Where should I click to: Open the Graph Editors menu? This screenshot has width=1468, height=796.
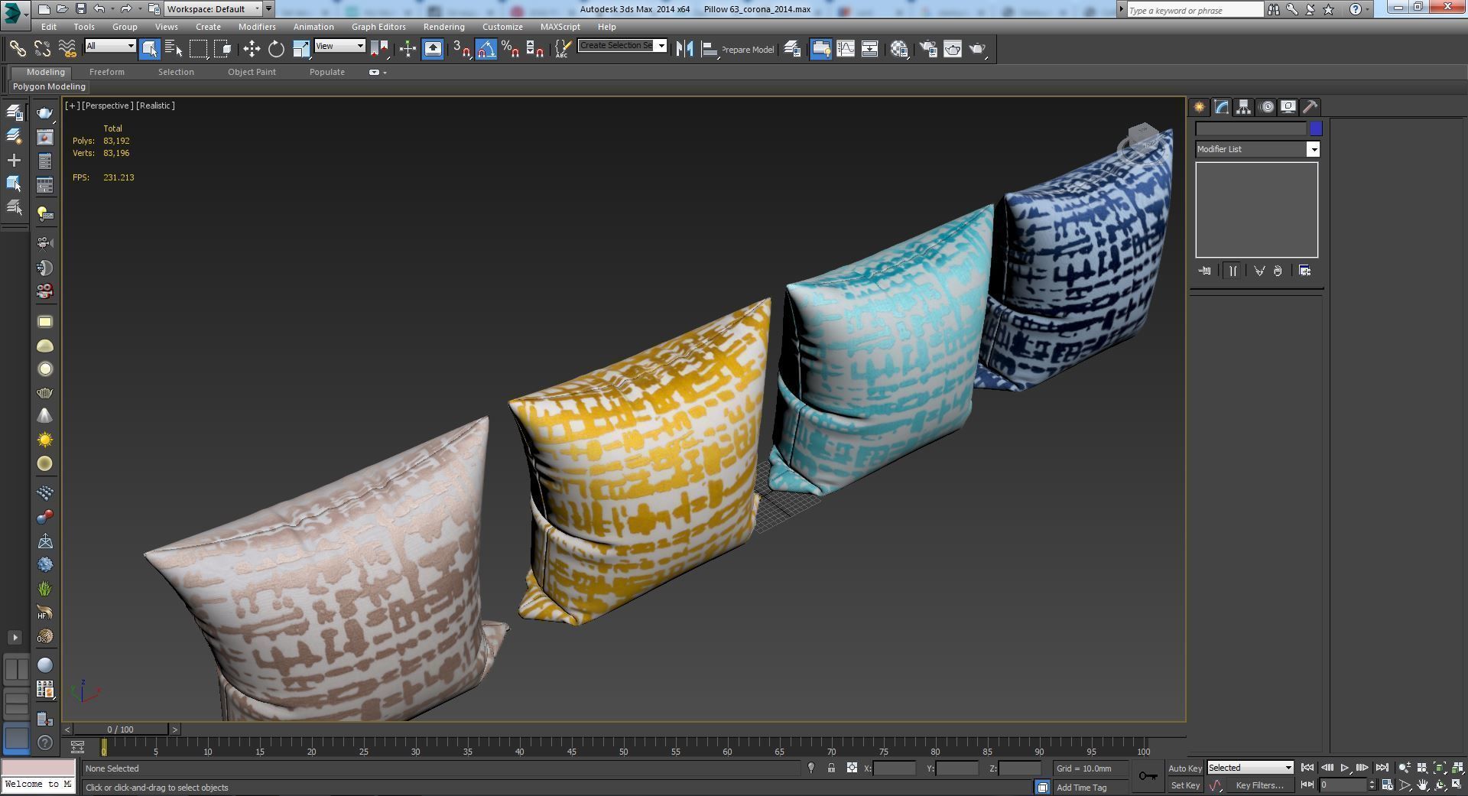point(378,27)
